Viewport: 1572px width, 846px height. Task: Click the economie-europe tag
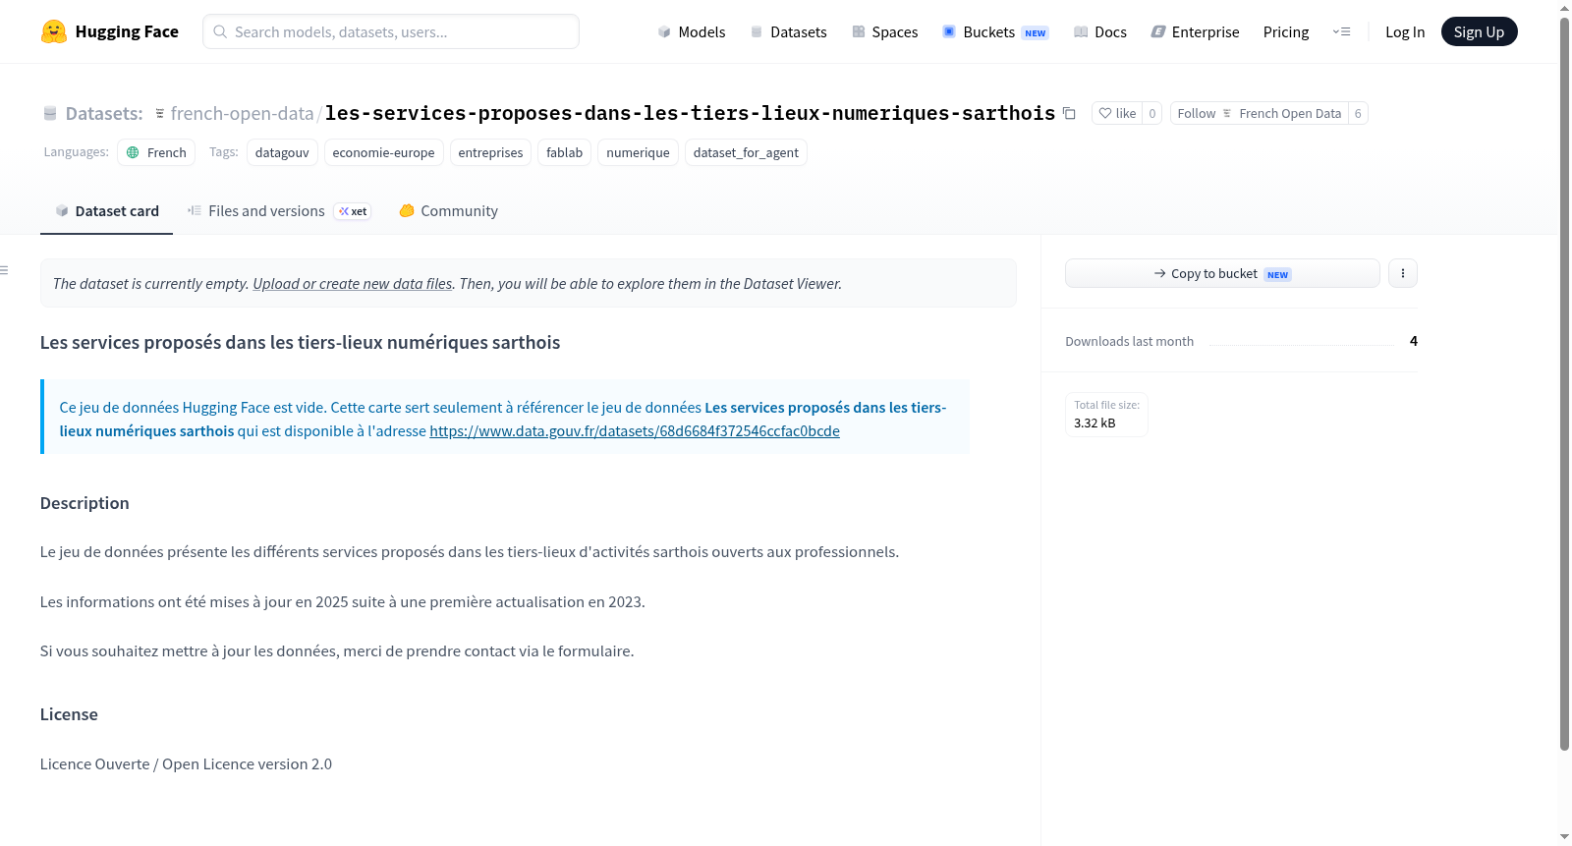point(383,152)
